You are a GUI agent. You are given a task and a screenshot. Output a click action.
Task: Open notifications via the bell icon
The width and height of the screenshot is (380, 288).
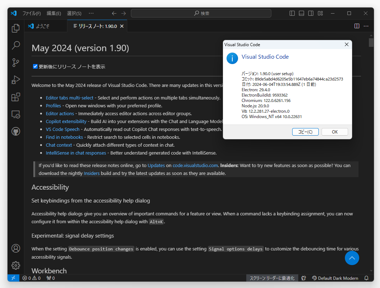coord(366,278)
